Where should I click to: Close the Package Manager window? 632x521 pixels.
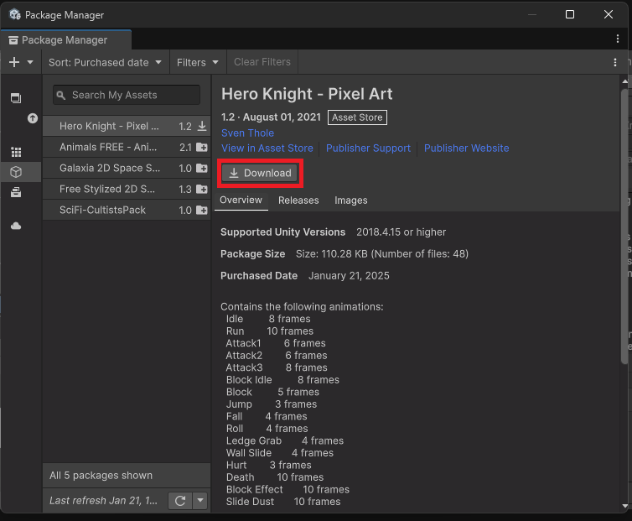pyautogui.click(x=609, y=14)
